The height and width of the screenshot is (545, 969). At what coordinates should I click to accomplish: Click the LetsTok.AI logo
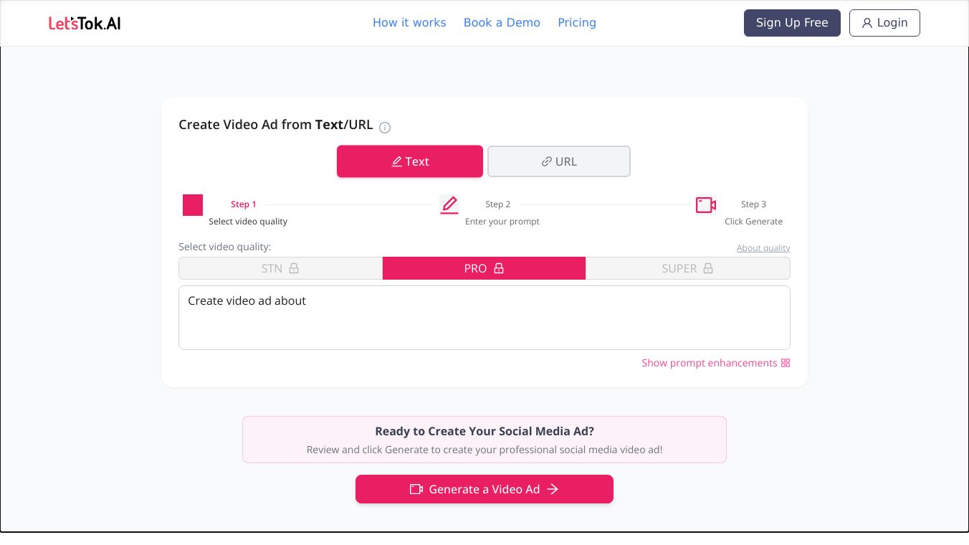85,23
